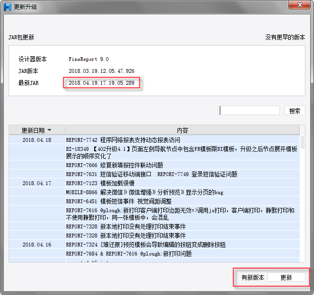This screenshot has width=314, height=295.
Task: Click the FineReport 9.0 designer version text
Action: click(x=88, y=59)
